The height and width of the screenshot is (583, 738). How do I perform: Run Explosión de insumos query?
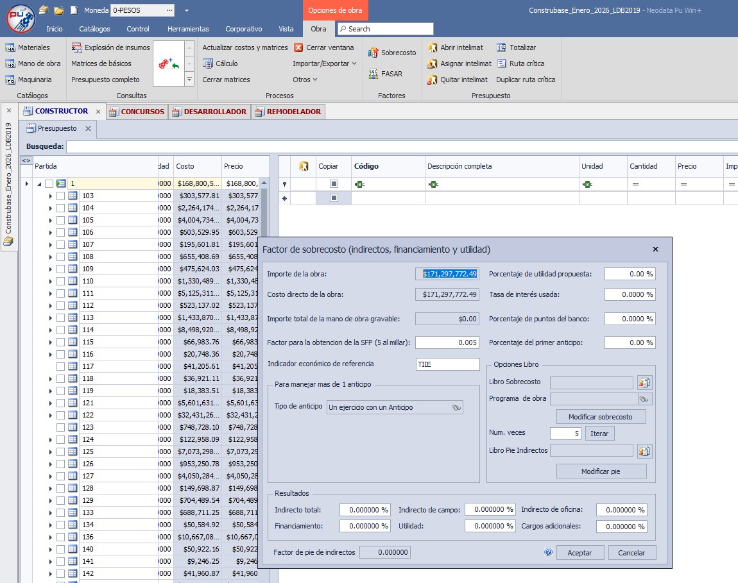(110, 47)
